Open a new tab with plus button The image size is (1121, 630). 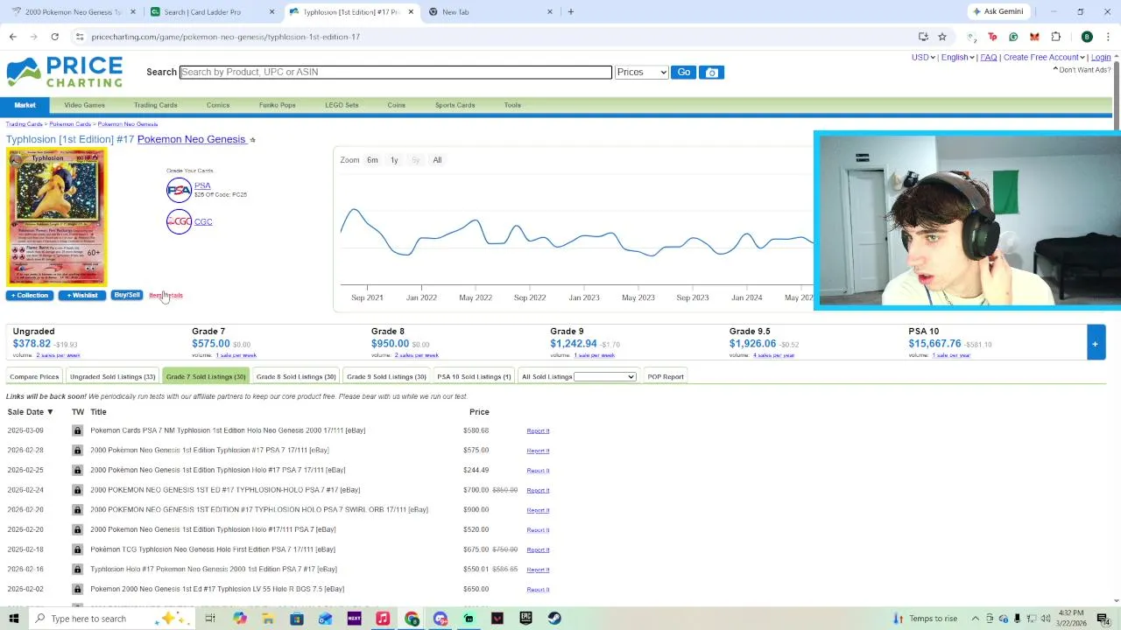pos(570,11)
